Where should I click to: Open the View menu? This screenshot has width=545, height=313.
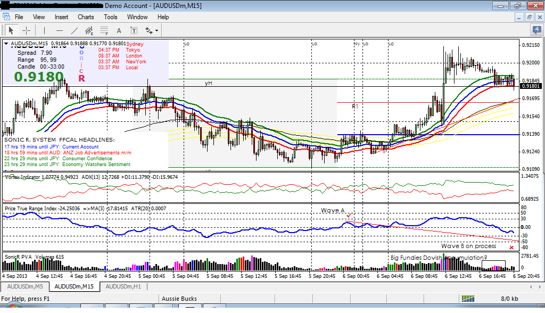coord(38,17)
